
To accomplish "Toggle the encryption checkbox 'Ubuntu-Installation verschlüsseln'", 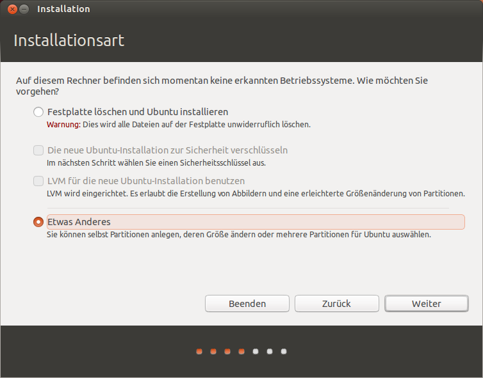I will click(x=38, y=150).
